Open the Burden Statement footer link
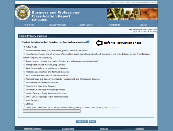Screen dimensions: 173x131 pos(33,129)
